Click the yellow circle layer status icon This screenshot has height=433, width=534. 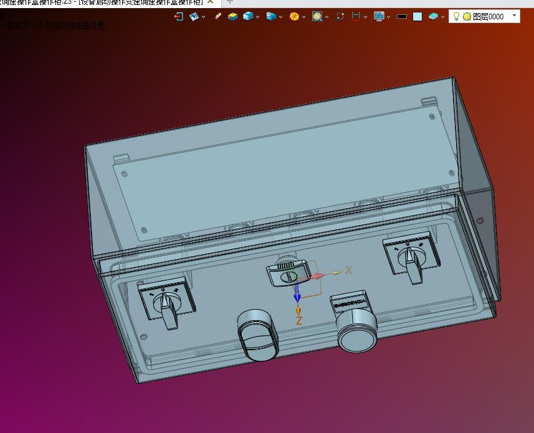pos(467,16)
